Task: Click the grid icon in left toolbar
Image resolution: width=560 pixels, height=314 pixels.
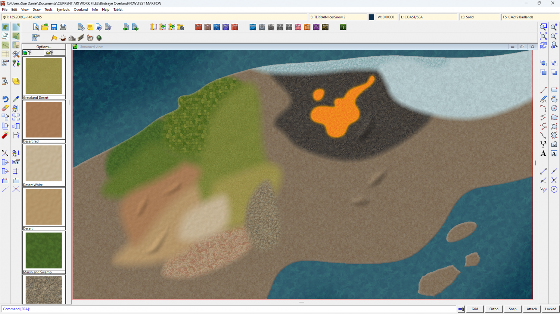Action: [x=5, y=54]
